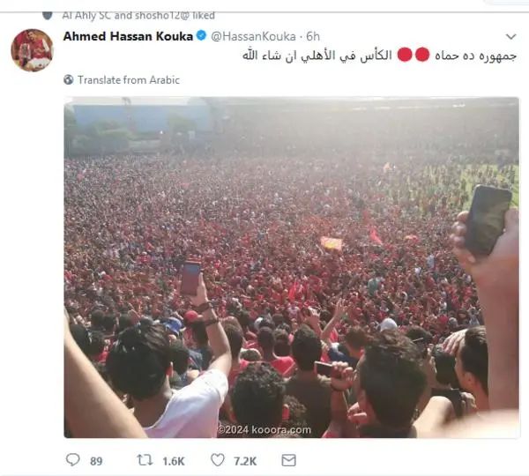Open the stadium crowd photo
Viewport: 529px width, 476px height.
(292, 267)
